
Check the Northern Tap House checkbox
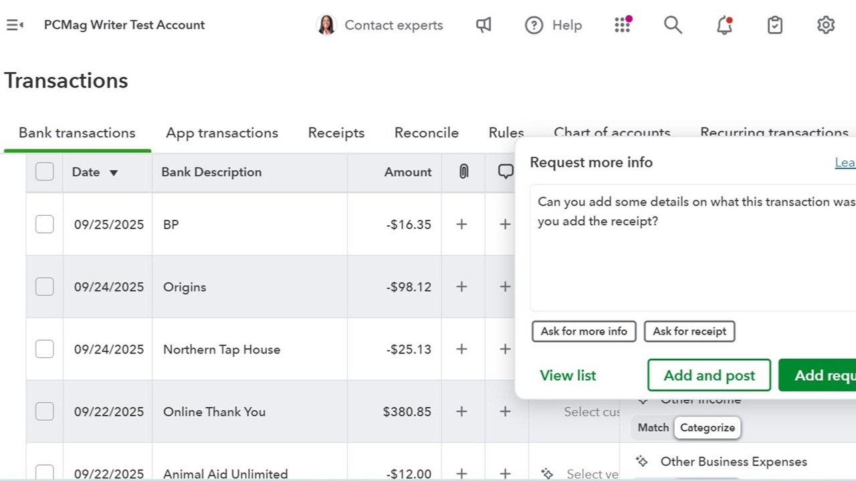pyautogui.click(x=45, y=349)
